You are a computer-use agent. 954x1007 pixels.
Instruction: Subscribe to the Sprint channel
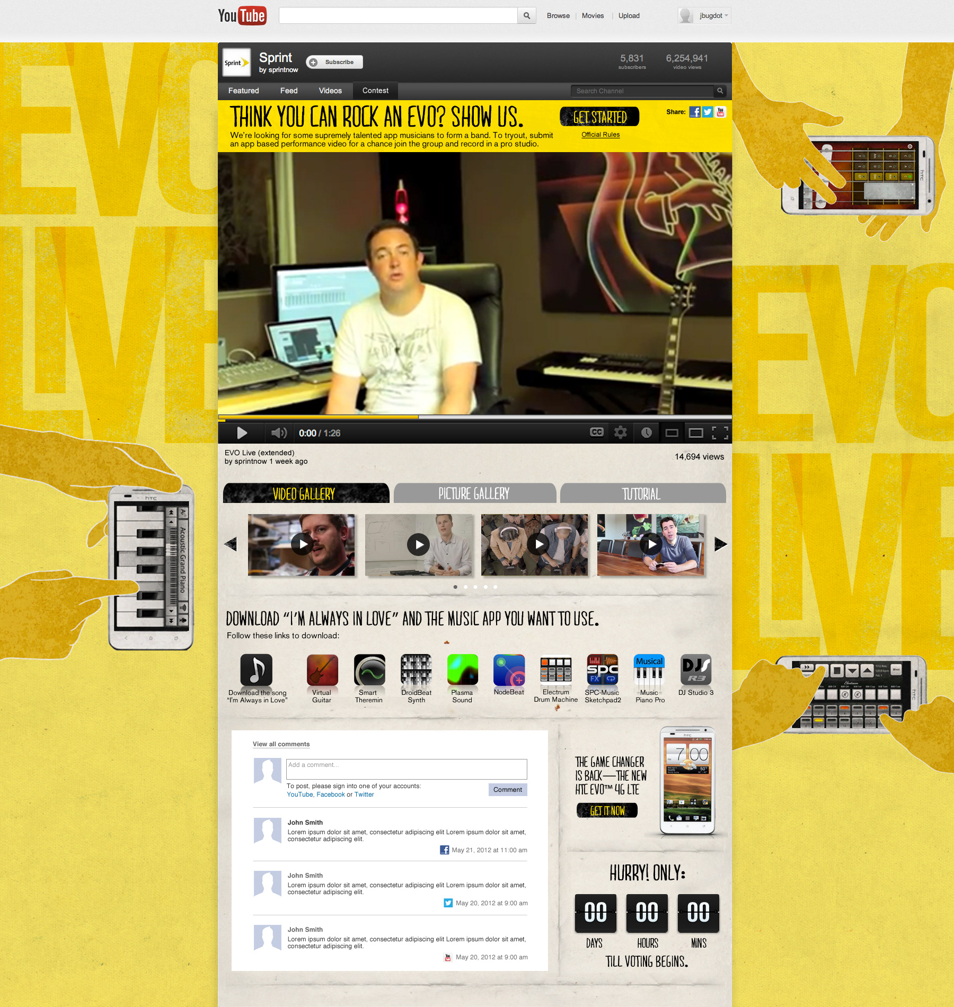click(334, 62)
